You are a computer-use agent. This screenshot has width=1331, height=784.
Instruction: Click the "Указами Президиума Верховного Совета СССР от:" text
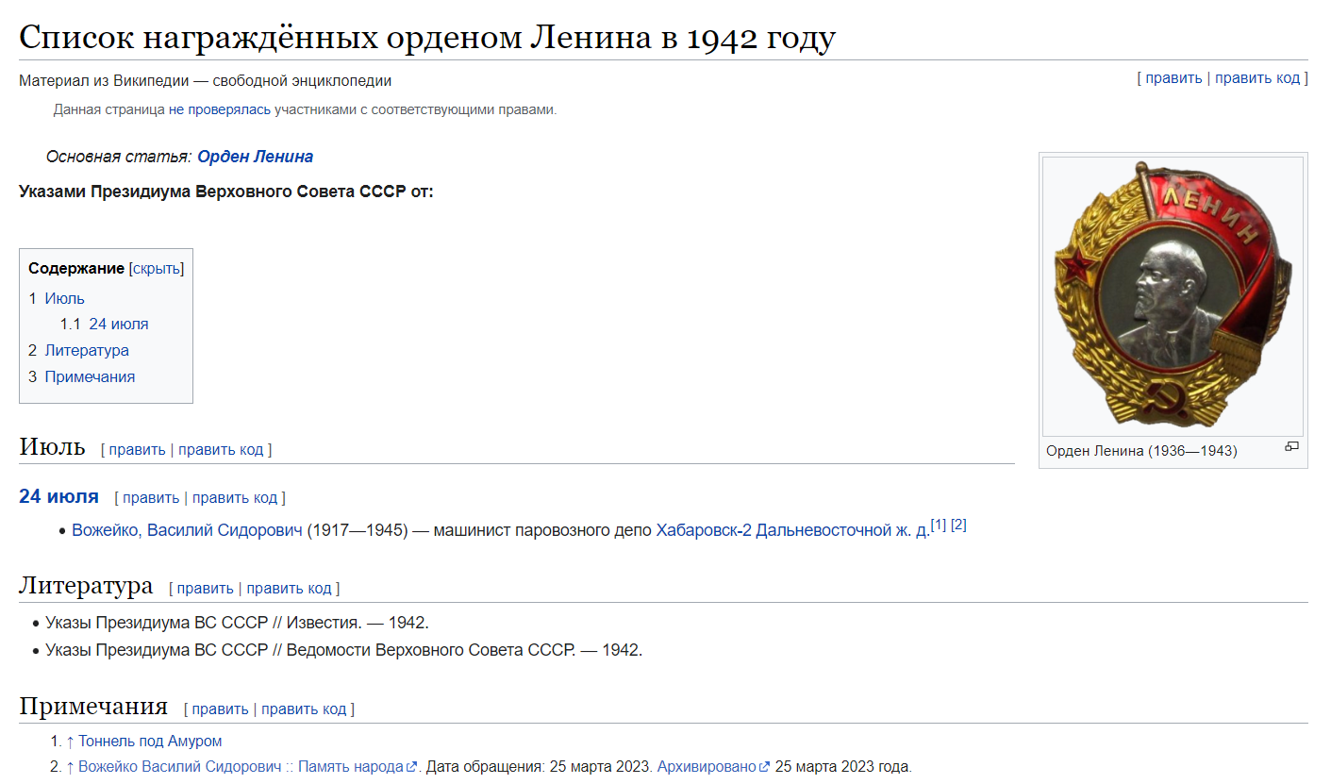tap(226, 192)
